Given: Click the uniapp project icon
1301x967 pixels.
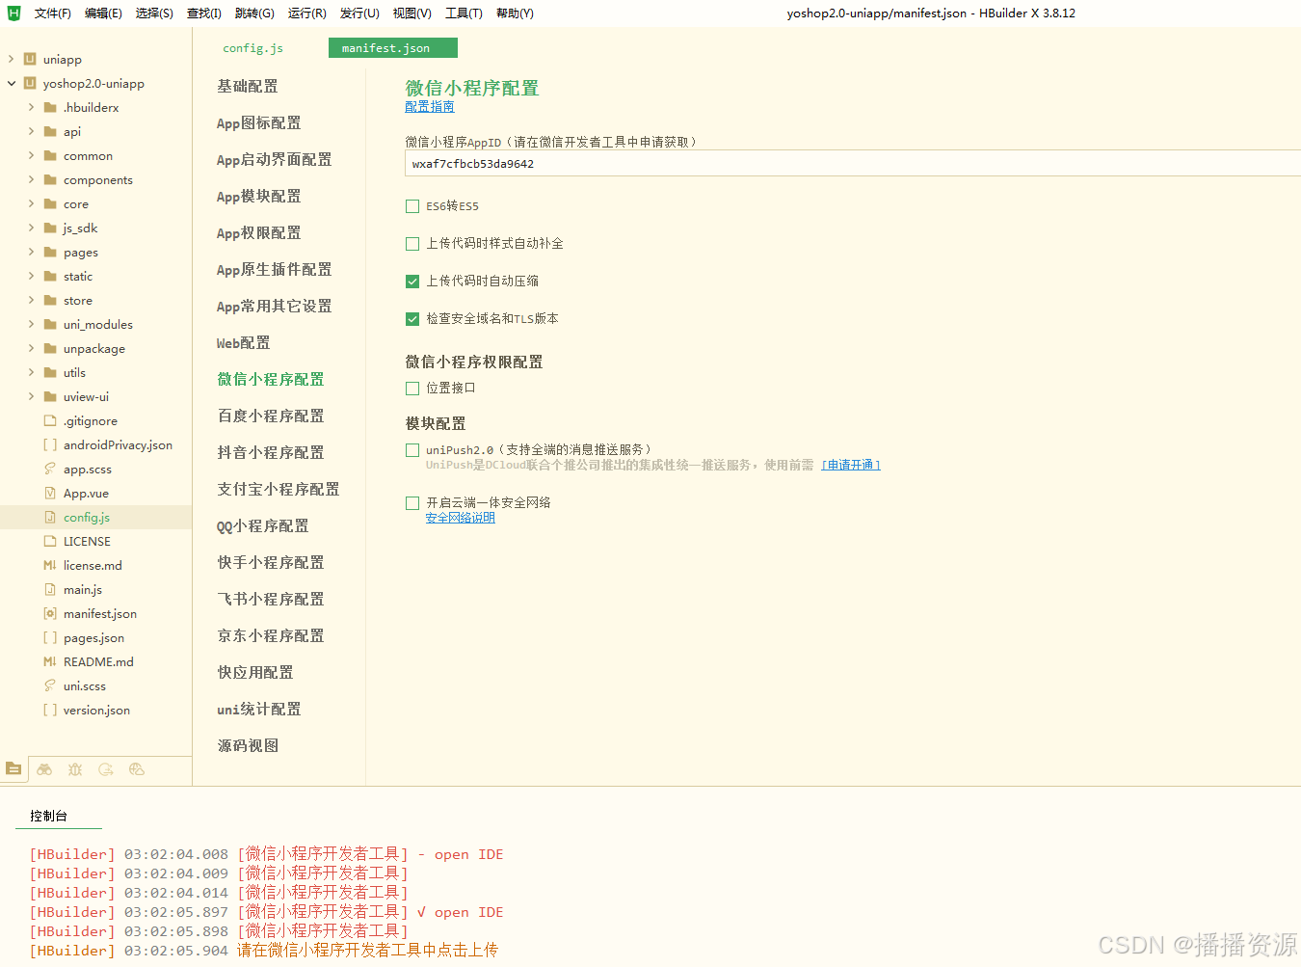Looking at the screenshot, I should click(x=30, y=59).
